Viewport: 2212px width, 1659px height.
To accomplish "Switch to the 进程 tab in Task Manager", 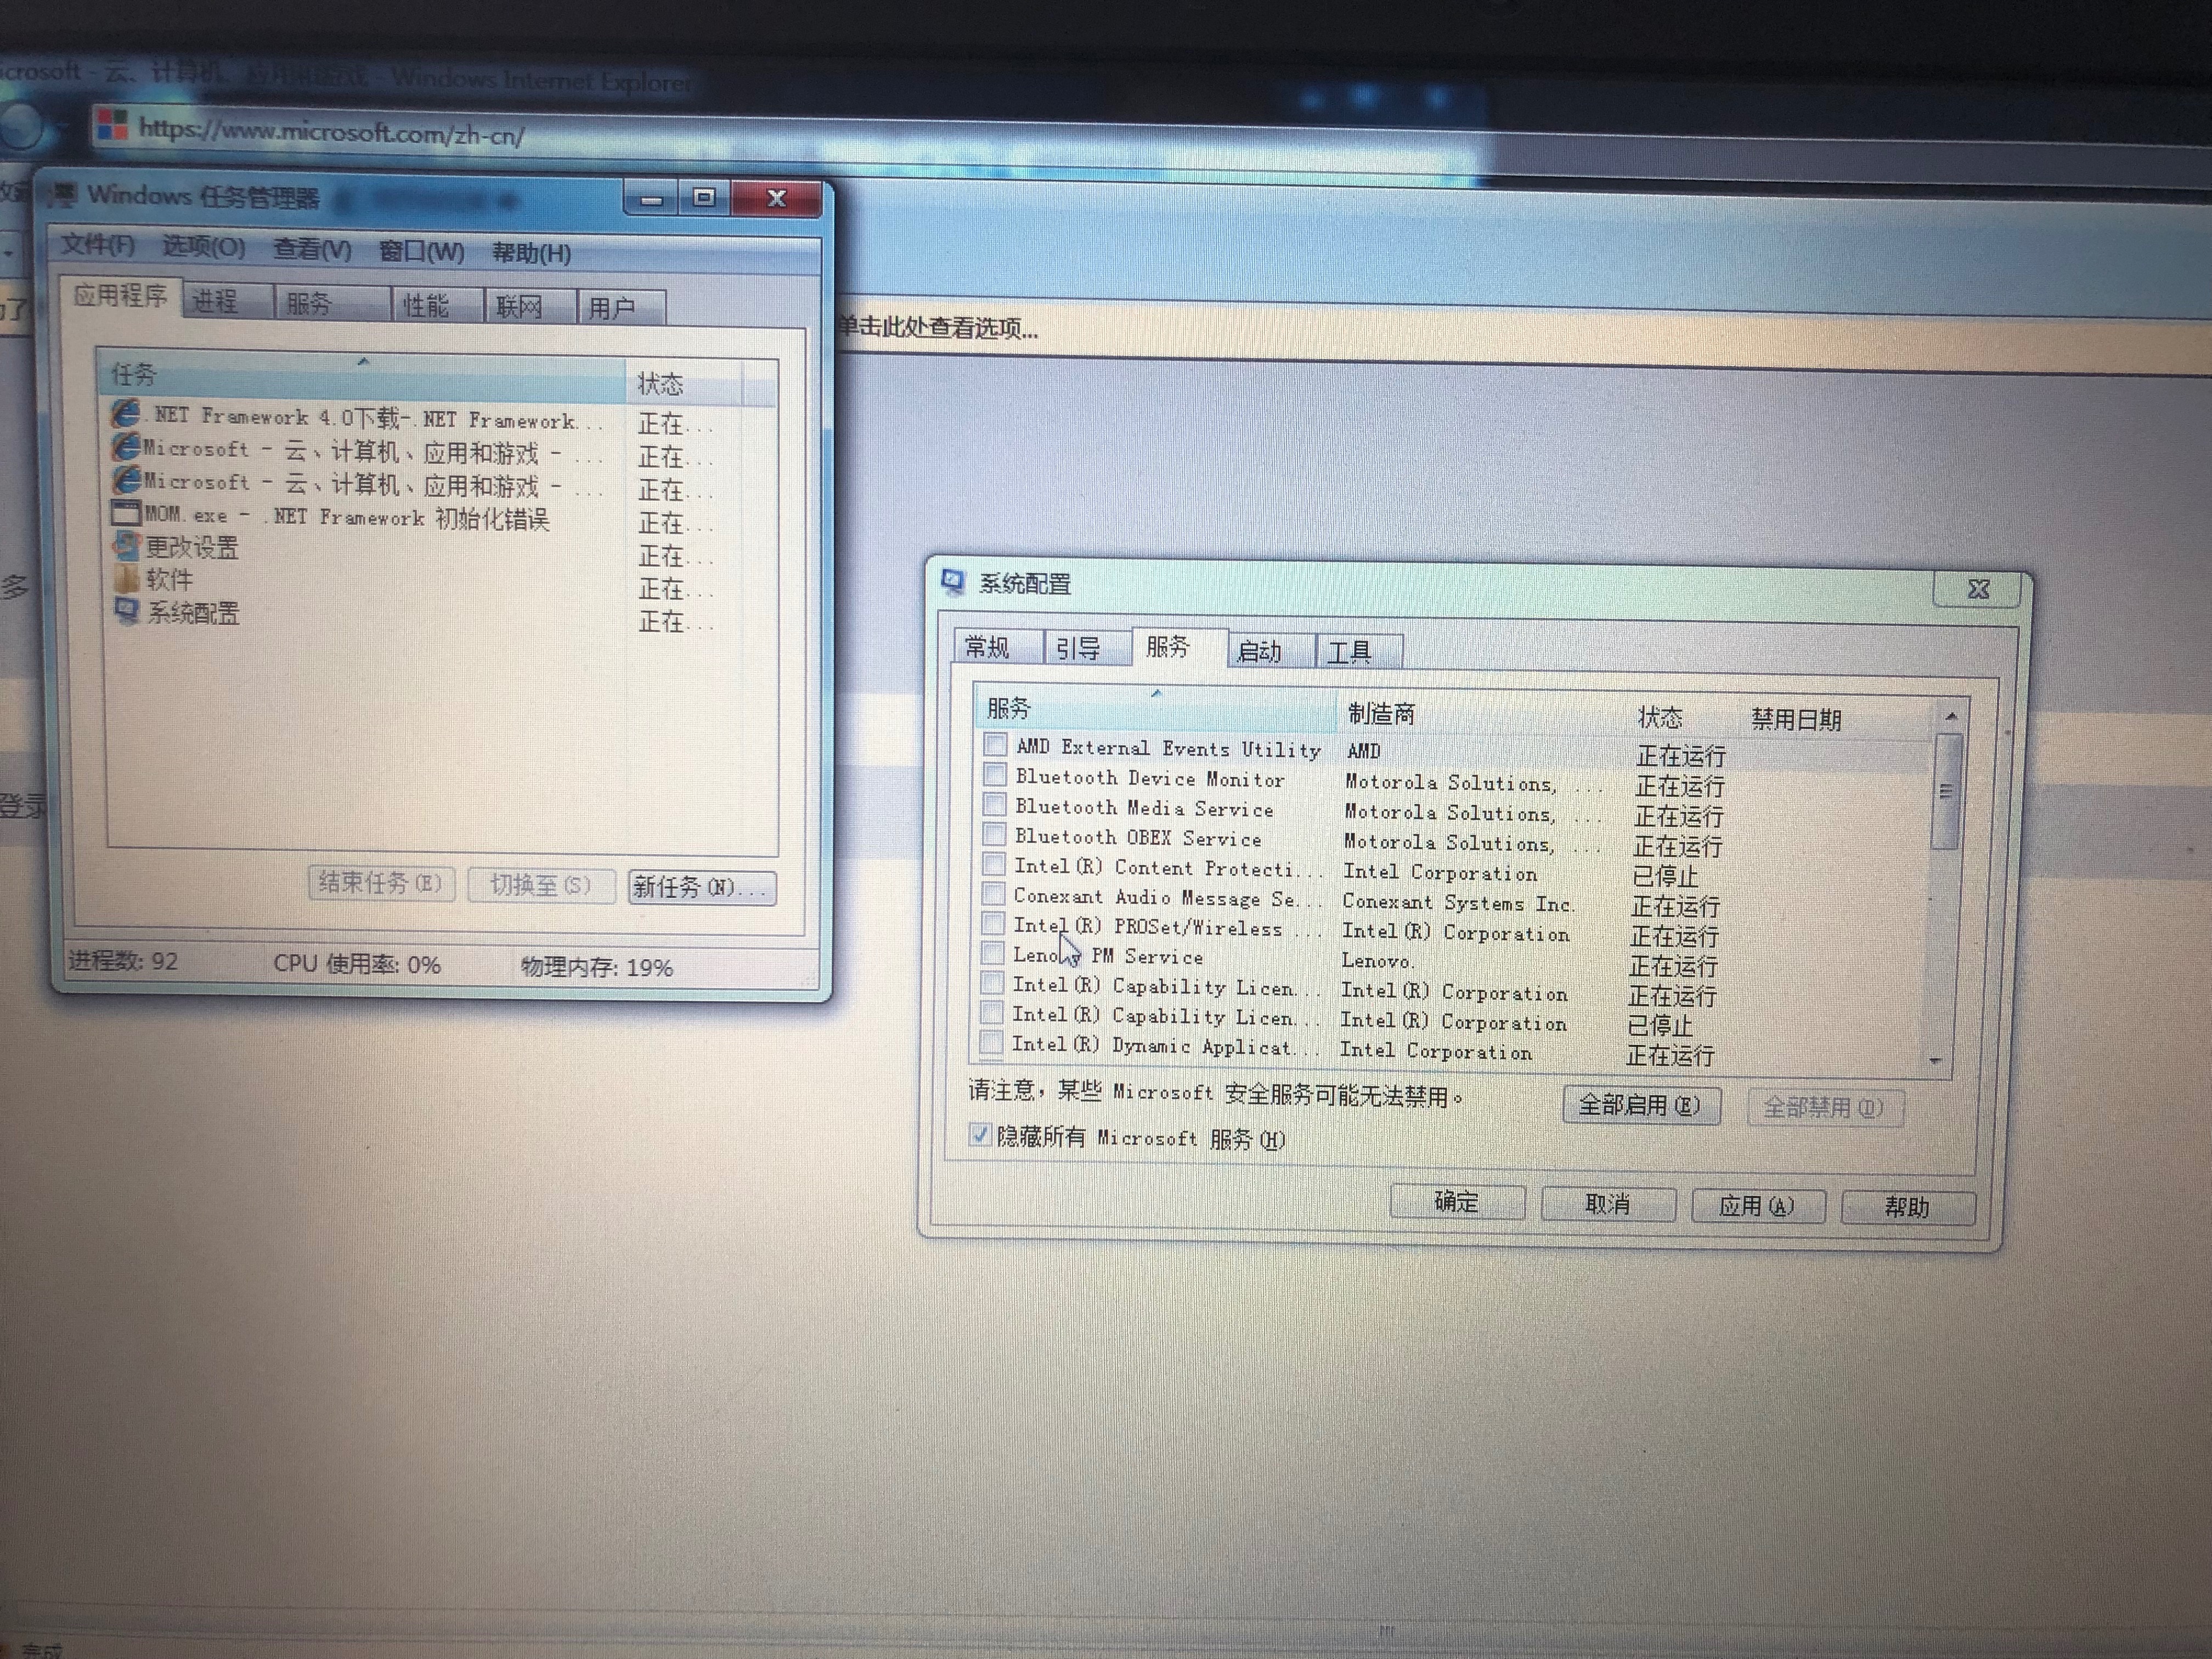I will pyautogui.click(x=228, y=301).
